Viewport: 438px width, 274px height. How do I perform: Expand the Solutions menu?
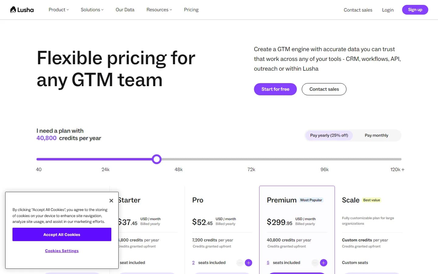[92, 9]
